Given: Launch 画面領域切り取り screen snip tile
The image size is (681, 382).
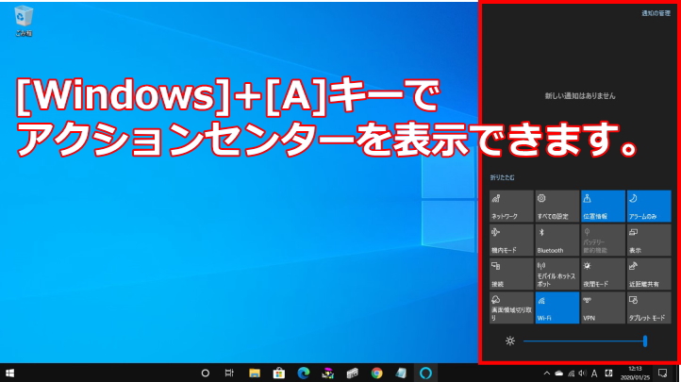Looking at the screenshot, I should pyautogui.click(x=510, y=307).
